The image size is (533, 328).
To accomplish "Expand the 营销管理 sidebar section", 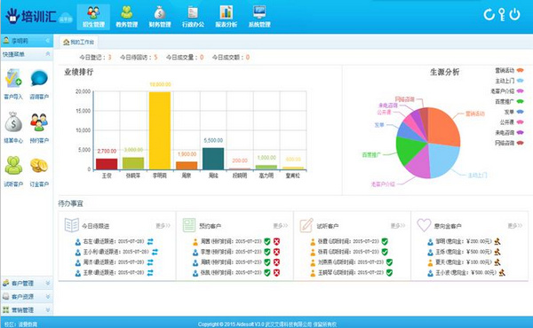I will (27, 309).
